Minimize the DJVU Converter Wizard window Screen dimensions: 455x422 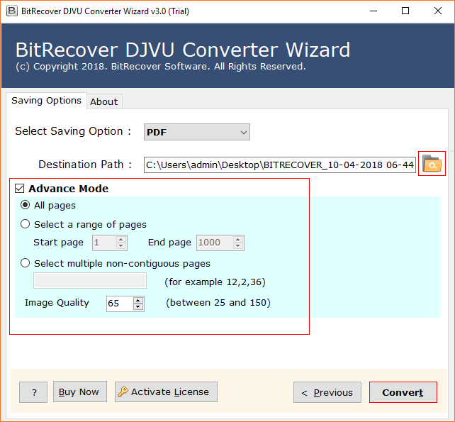point(373,11)
